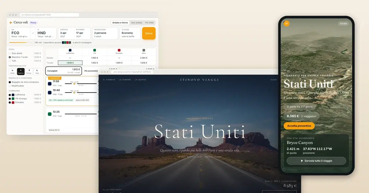Click airline logo next to 11:50 departure
The width and height of the screenshot is (369, 193).
pos(50,83)
